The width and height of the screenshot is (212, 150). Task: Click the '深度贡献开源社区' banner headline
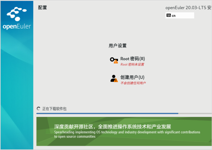[113, 127]
